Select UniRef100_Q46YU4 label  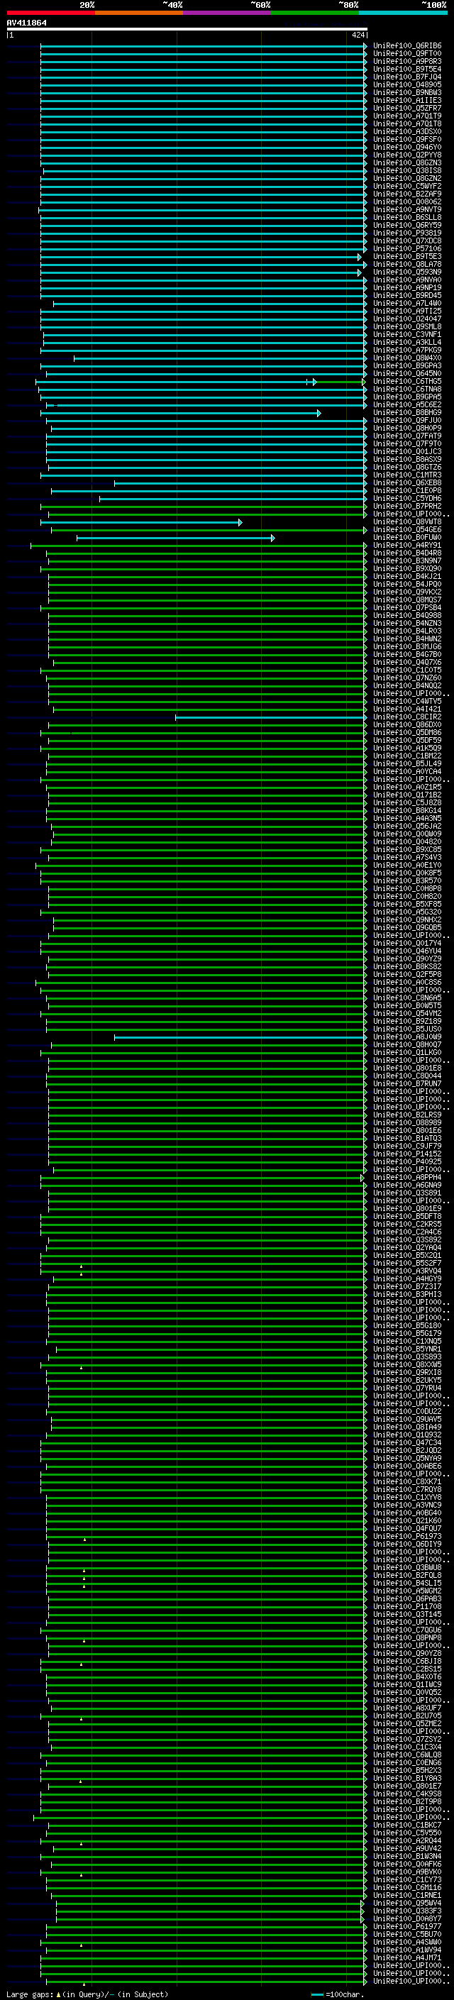[x=407, y=951]
